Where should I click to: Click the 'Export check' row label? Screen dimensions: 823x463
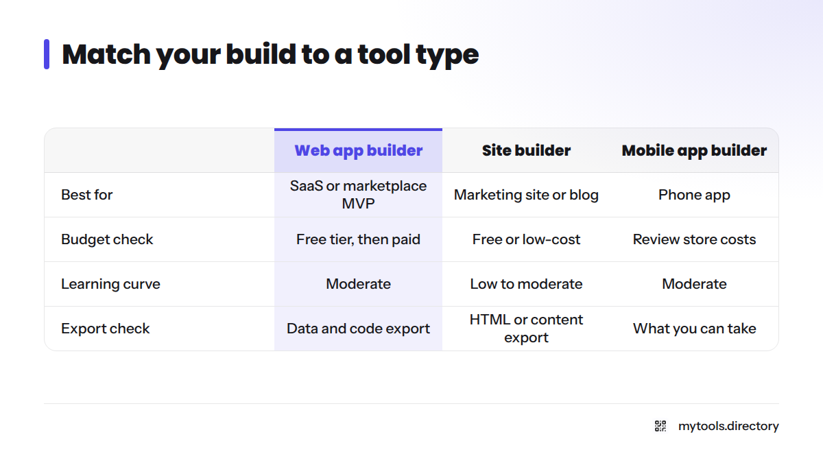pyautogui.click(x=105, y=329)
